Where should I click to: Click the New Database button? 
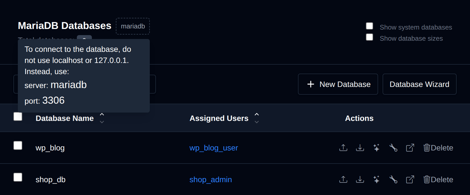click(x=338, y=84)
